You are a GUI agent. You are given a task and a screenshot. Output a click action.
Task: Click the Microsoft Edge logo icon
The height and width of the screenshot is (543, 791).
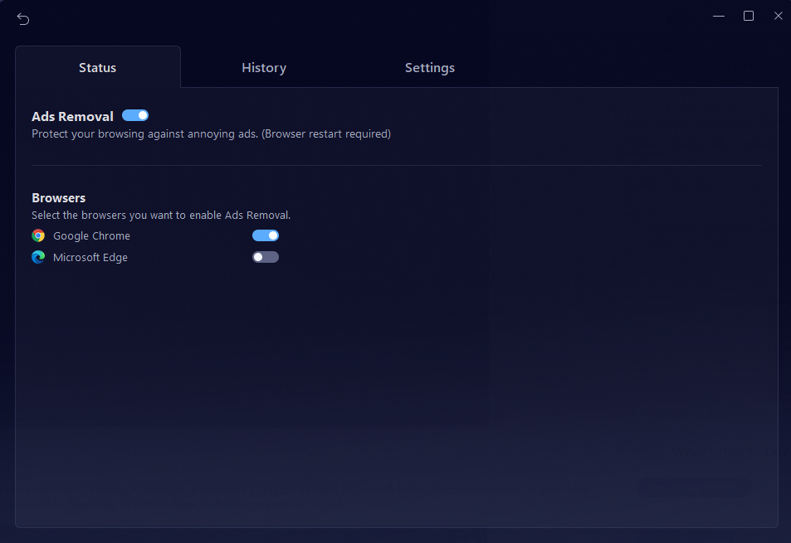tap(38, 257)
